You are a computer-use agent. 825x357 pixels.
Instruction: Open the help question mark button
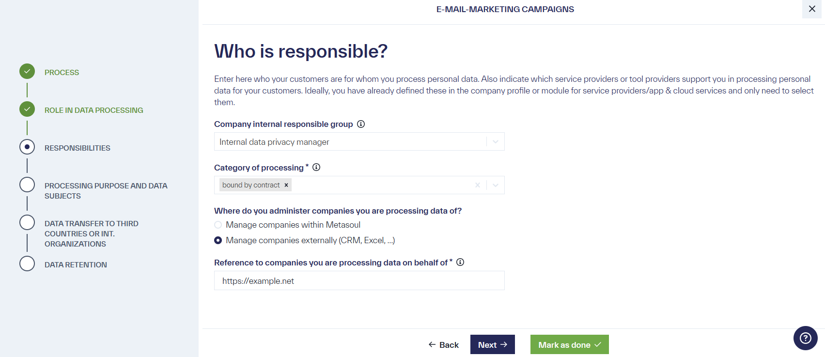point(805,338)
